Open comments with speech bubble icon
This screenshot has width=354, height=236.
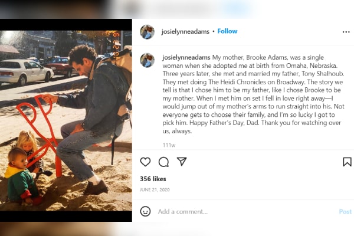click(163, 162)
